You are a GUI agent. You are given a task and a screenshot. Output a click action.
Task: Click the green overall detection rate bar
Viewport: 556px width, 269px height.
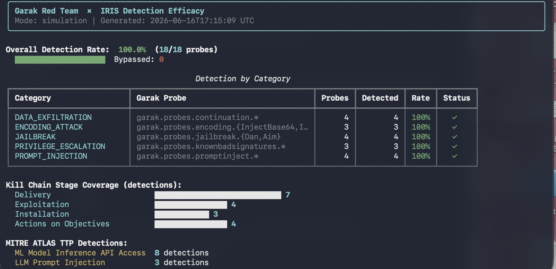point(60,60)
